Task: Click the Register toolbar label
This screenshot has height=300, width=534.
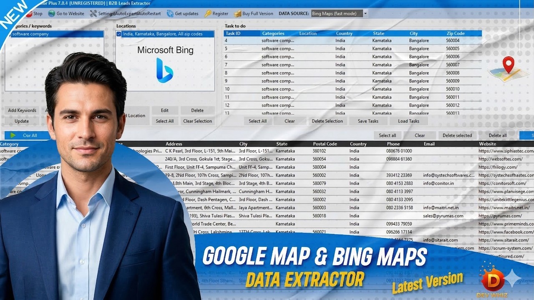Action: [x=220, y=13]
